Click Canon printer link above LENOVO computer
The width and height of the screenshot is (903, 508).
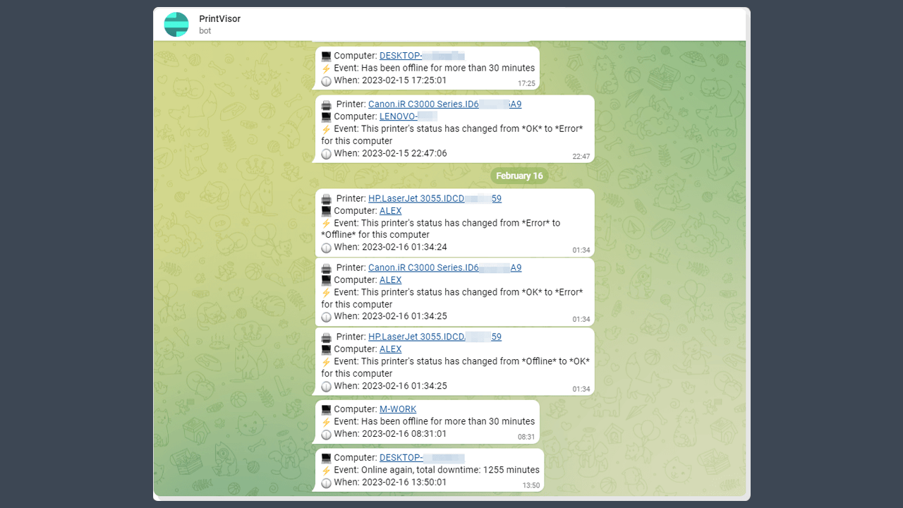click(x=444, y=104)
